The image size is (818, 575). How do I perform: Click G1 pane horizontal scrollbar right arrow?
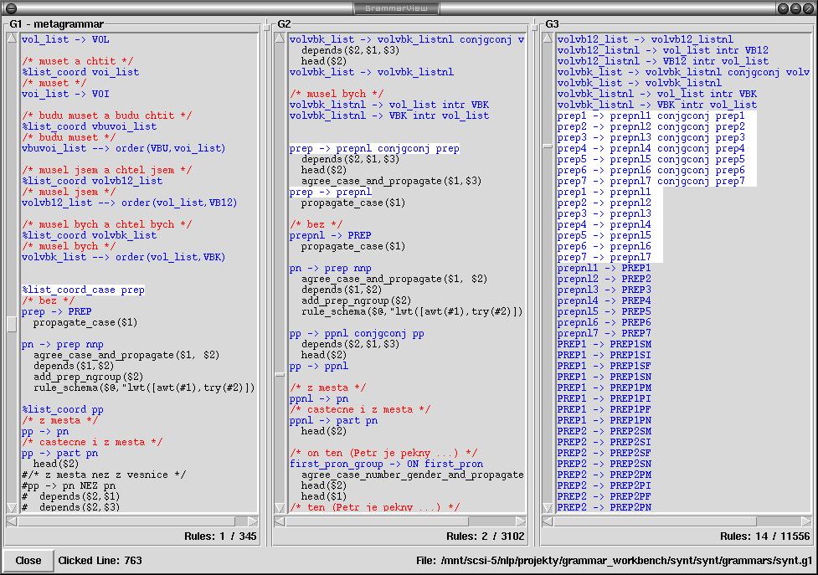[253, 521]
